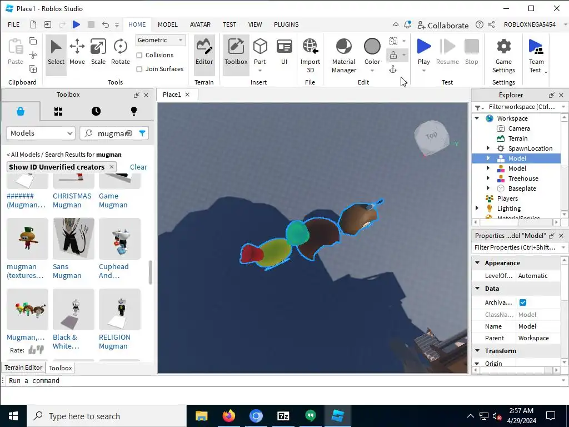
Task: Expand the Lighting service
Action: tap(477, 208)
